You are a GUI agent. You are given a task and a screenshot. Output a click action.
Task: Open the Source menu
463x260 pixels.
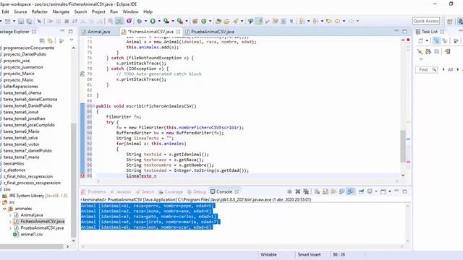20,12
